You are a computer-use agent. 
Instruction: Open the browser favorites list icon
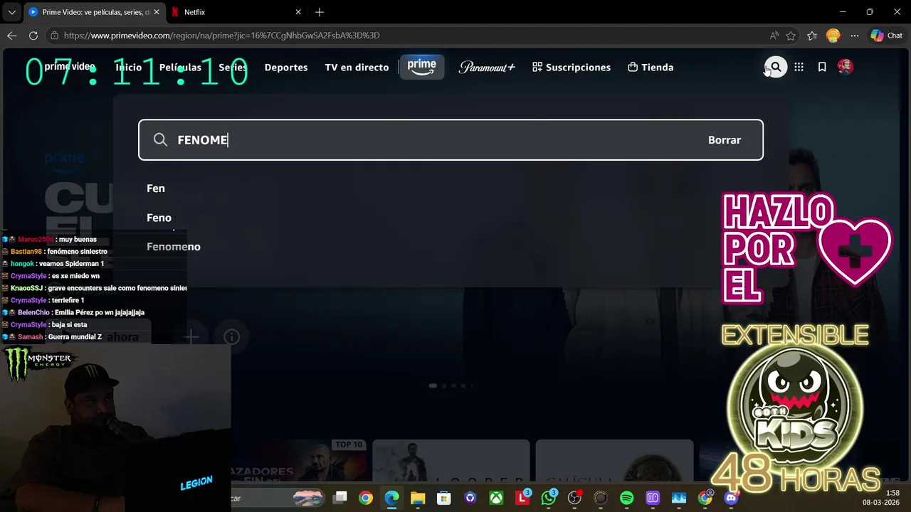tap(811, 36)
